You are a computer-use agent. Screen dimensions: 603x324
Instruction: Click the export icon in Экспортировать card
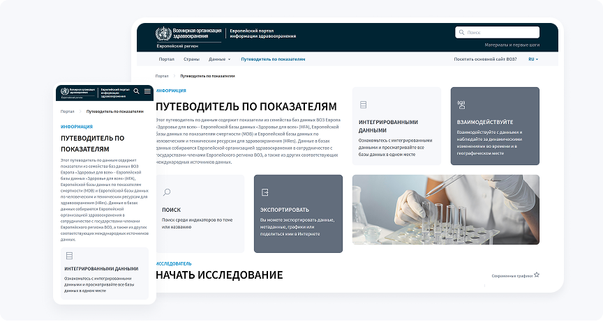click(x=265, y=192)
